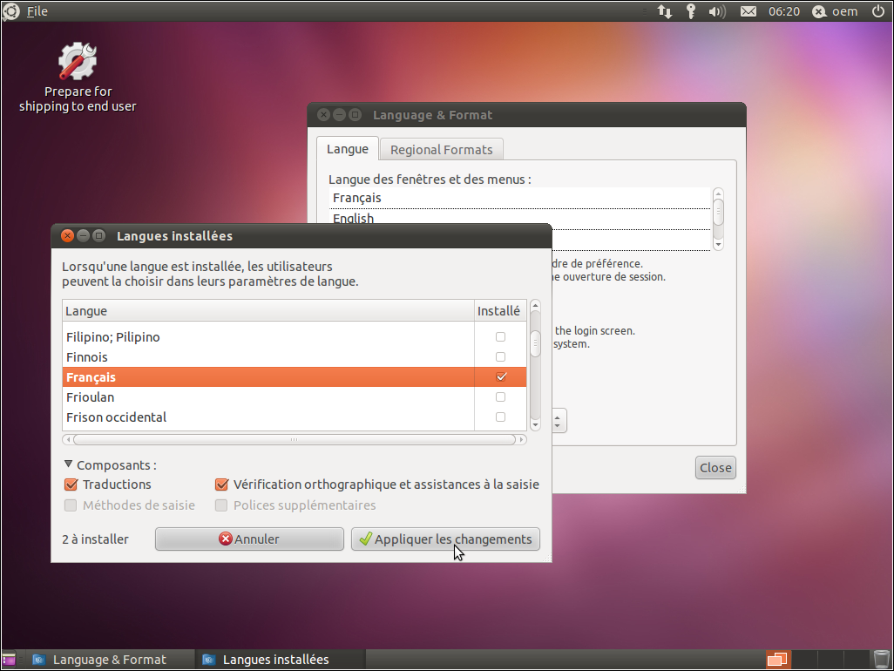This screenshot has width=894, height=671.
Task: Select Frioulan in the language list
Action: 91,397
